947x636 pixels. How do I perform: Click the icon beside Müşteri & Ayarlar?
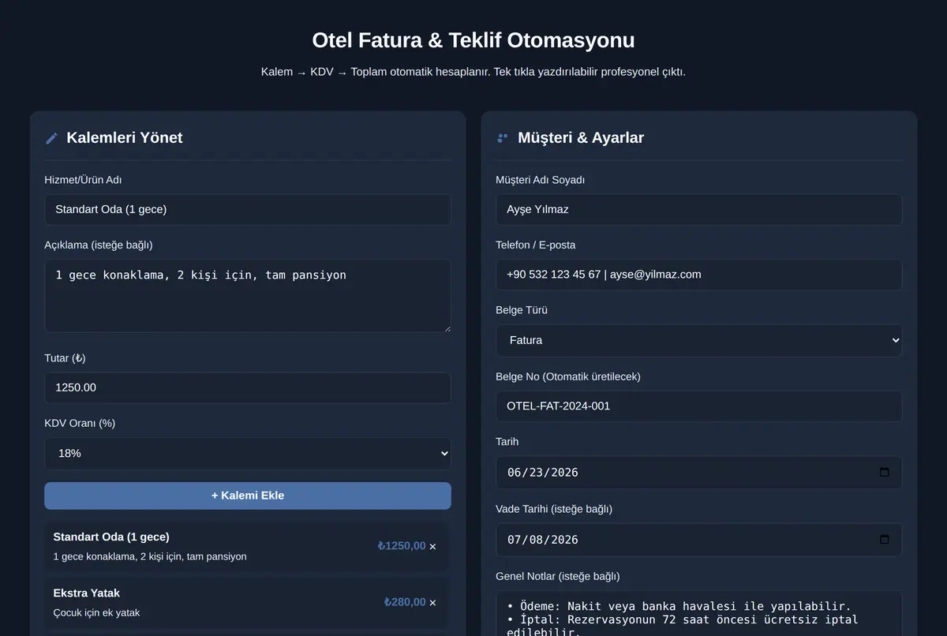[502, 138]
